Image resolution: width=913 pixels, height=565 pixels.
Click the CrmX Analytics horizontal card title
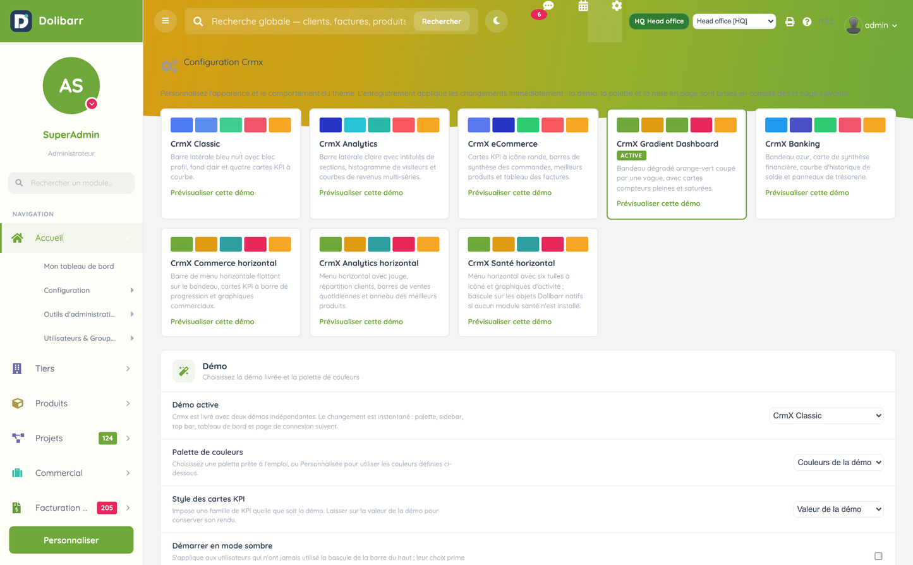(x=369, y=263)
